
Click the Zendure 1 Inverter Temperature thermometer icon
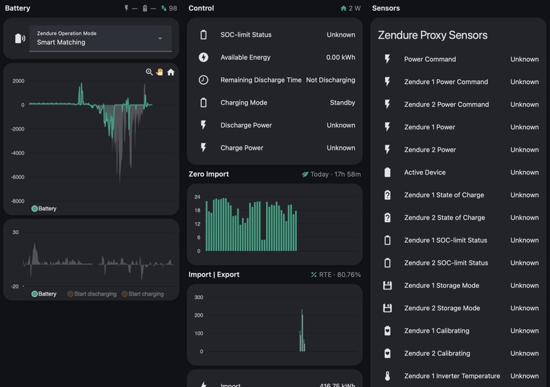click(x=387, y=376)
